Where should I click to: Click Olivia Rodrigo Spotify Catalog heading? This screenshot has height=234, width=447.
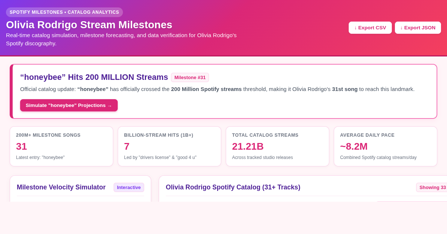[x=233, y=187]
